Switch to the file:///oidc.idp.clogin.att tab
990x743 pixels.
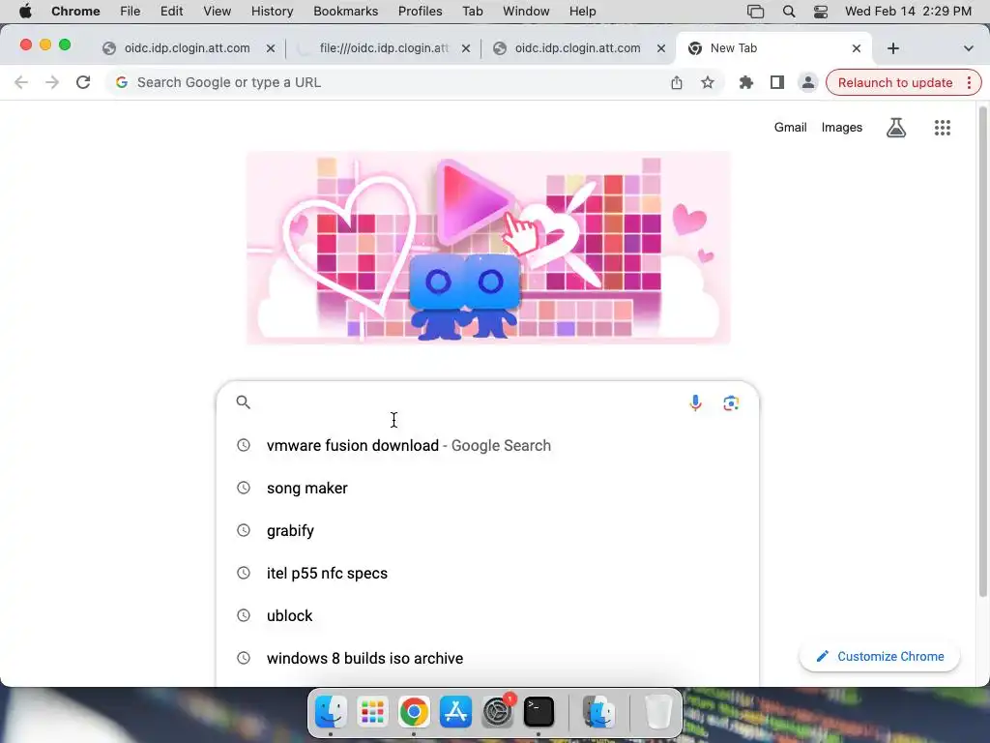pos(384,48)
